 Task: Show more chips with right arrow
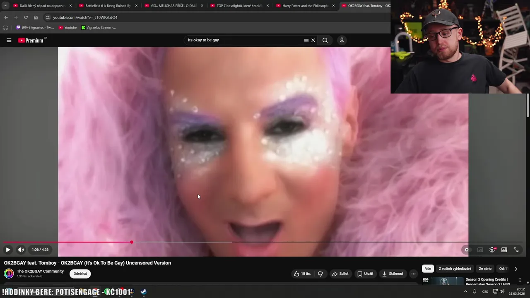pos(516,269)
